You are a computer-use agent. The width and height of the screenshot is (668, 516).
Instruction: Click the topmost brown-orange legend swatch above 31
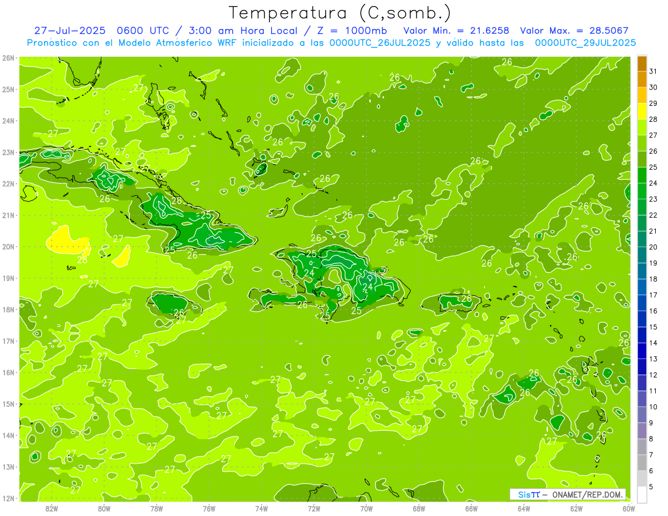642,63
